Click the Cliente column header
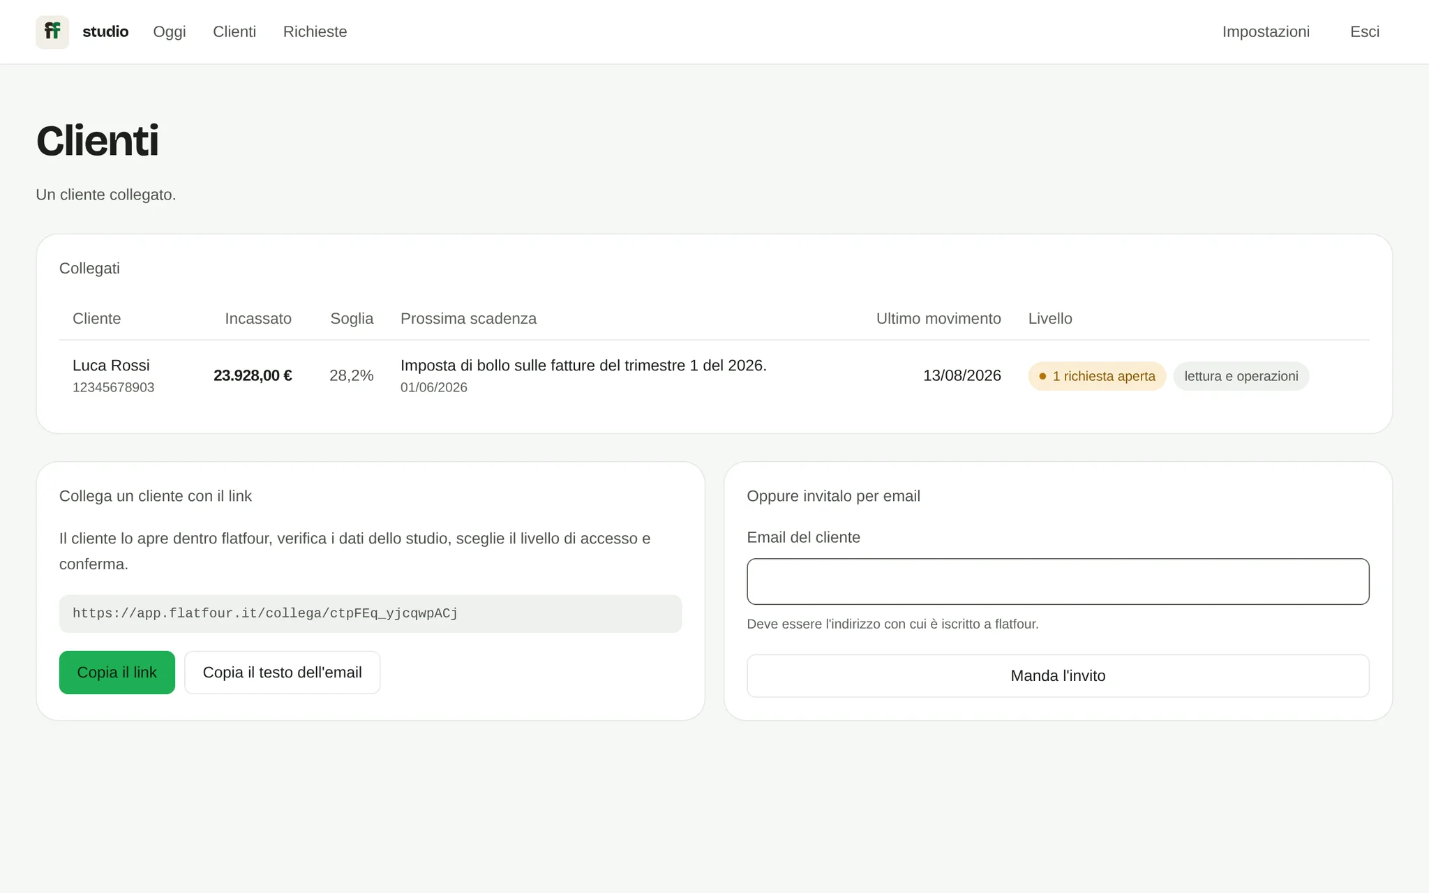This screenshot has width=1429, height=893. pyautogui.click(x=96, y=318)
